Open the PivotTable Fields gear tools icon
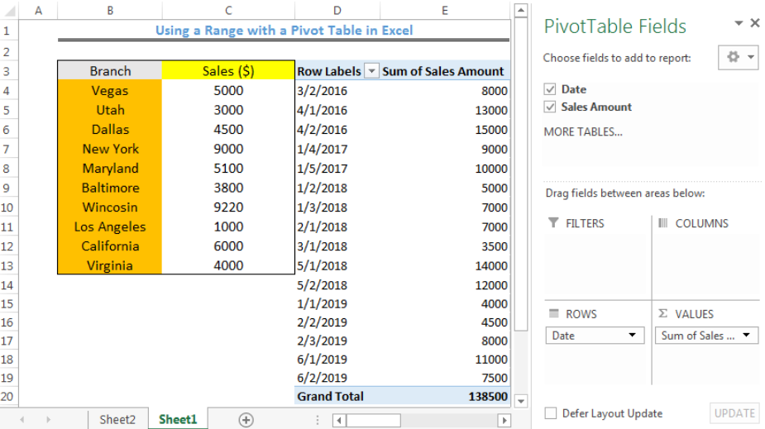Screen dimensions: 765x429 point(738,58)
